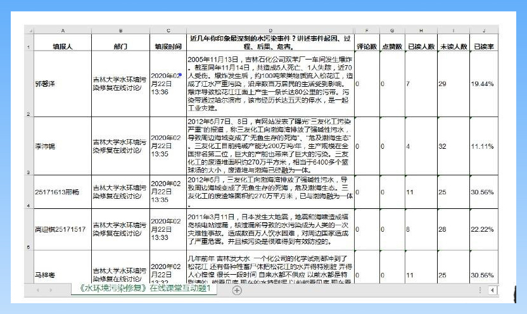The height and width of the screenshot is (314, 527).
Task: Select column A header
Action: [x=62, y=30]
